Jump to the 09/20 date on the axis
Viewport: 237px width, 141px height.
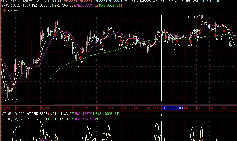pos(6,108)
